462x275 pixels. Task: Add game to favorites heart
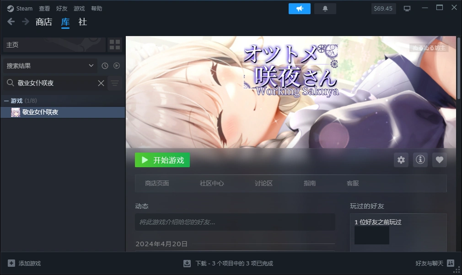coord(439,160)
